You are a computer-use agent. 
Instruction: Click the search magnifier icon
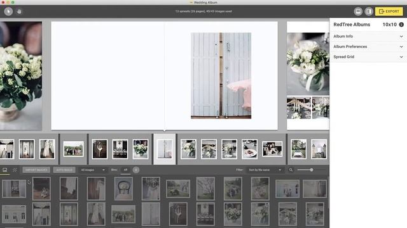(x=291, y=170)
